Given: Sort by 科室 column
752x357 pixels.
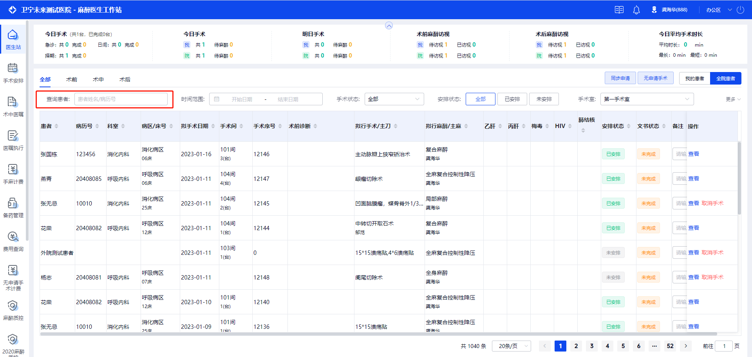Looking at the screenshot, I should [x=123, y=126].
